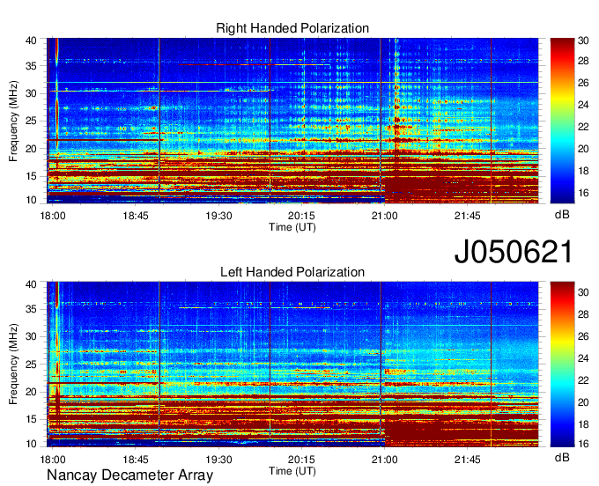Click the right-handed polarization spectrogram
599x486 pixels.
pyautogui.click(x=292, y=121)
